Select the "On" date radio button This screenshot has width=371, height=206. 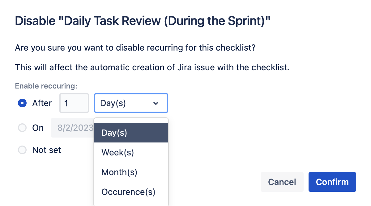(x=22, y=128)
